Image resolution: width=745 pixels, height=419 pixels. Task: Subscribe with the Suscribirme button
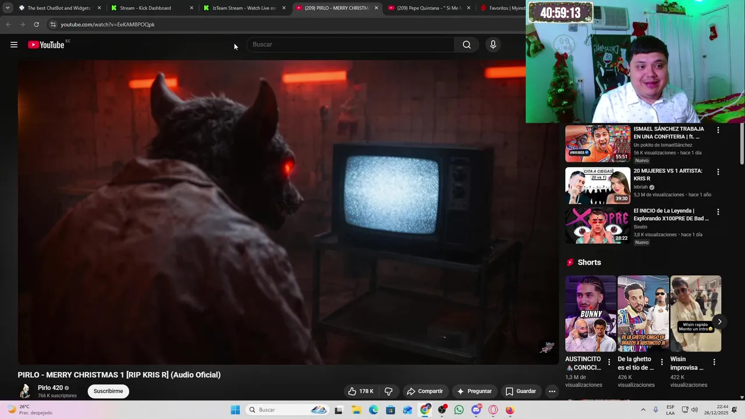click(x=108, y=391)
